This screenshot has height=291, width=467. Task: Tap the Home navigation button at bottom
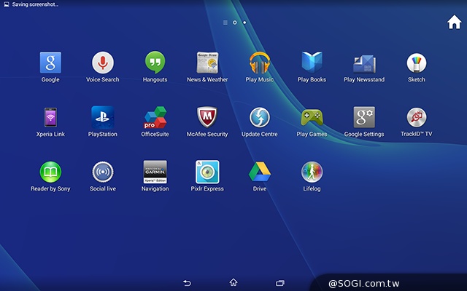[233, 282]
